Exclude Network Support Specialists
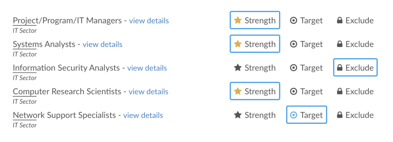This screenshot has height=142, width=393. 355,115
